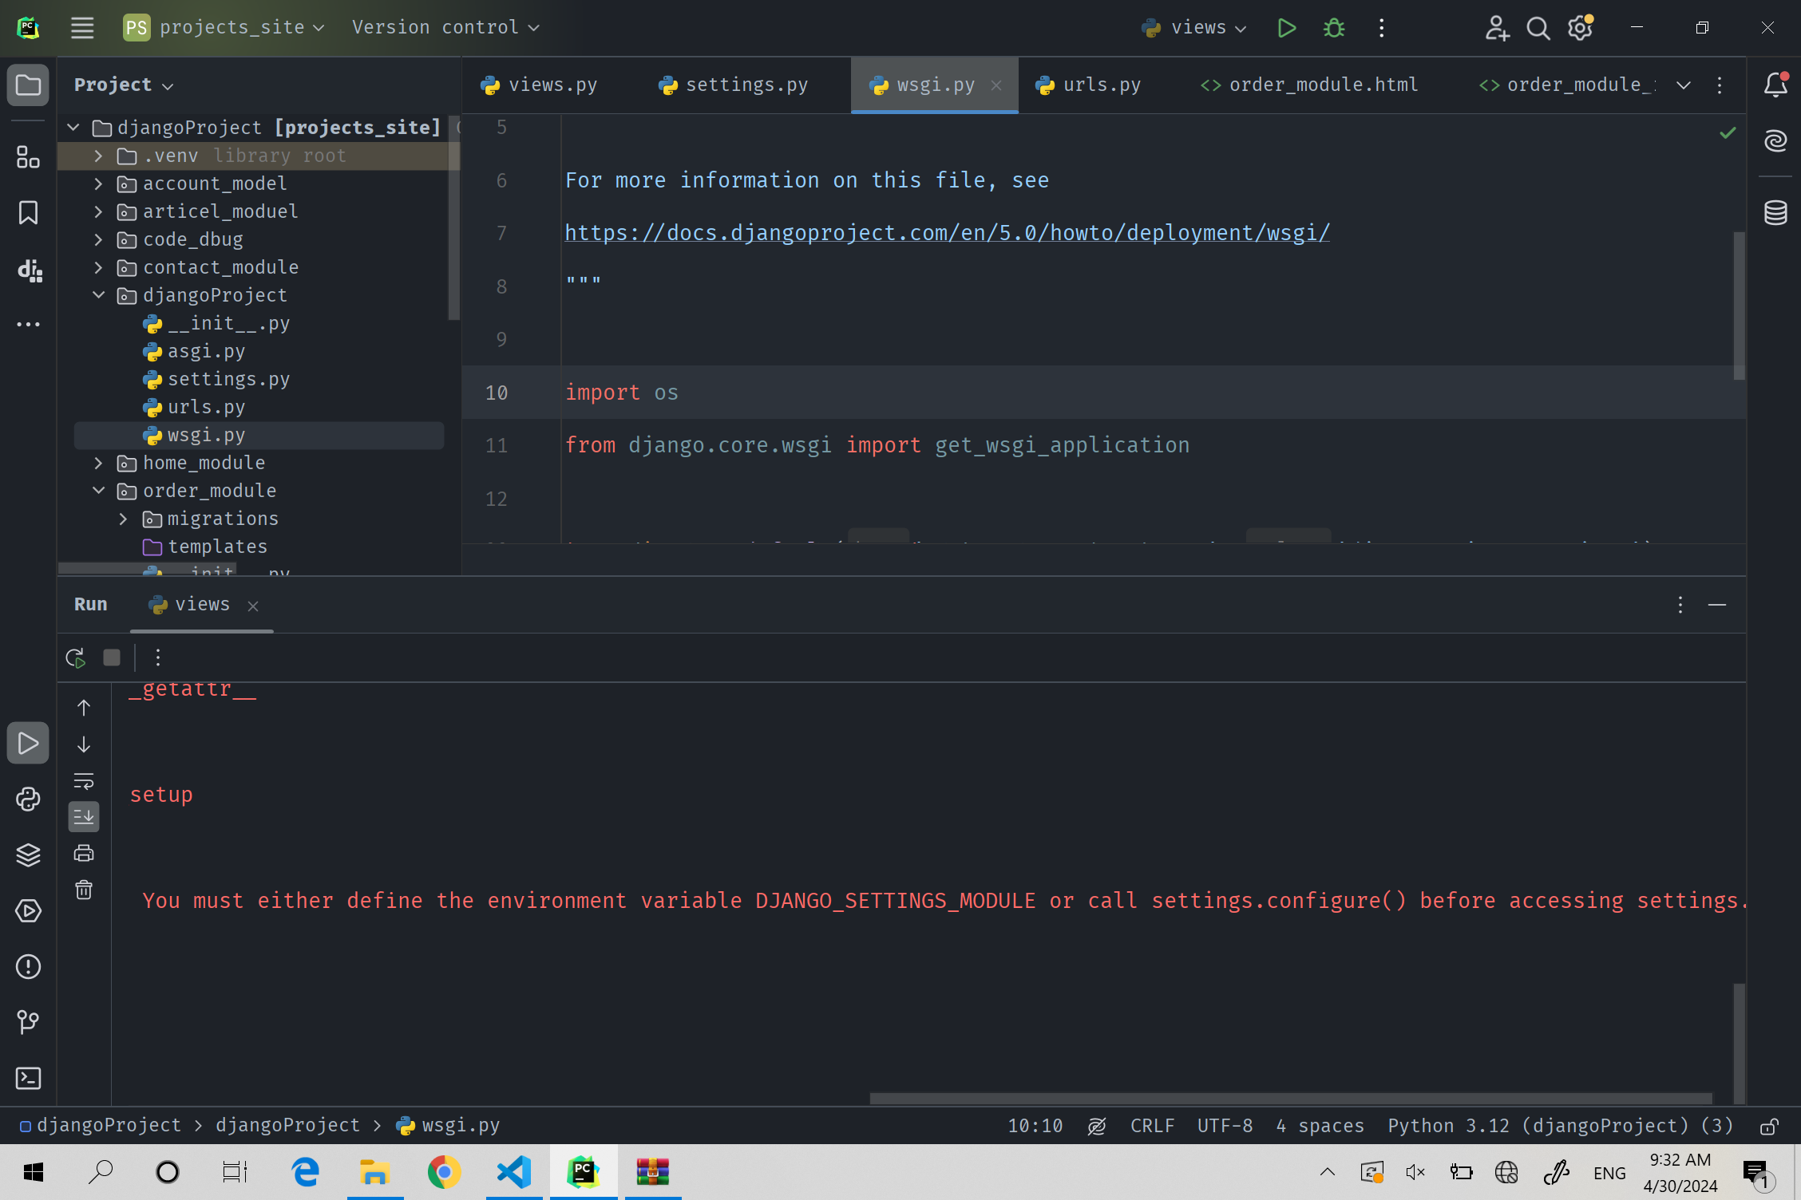Open the Bookmarks tool window

pos(28,213)
